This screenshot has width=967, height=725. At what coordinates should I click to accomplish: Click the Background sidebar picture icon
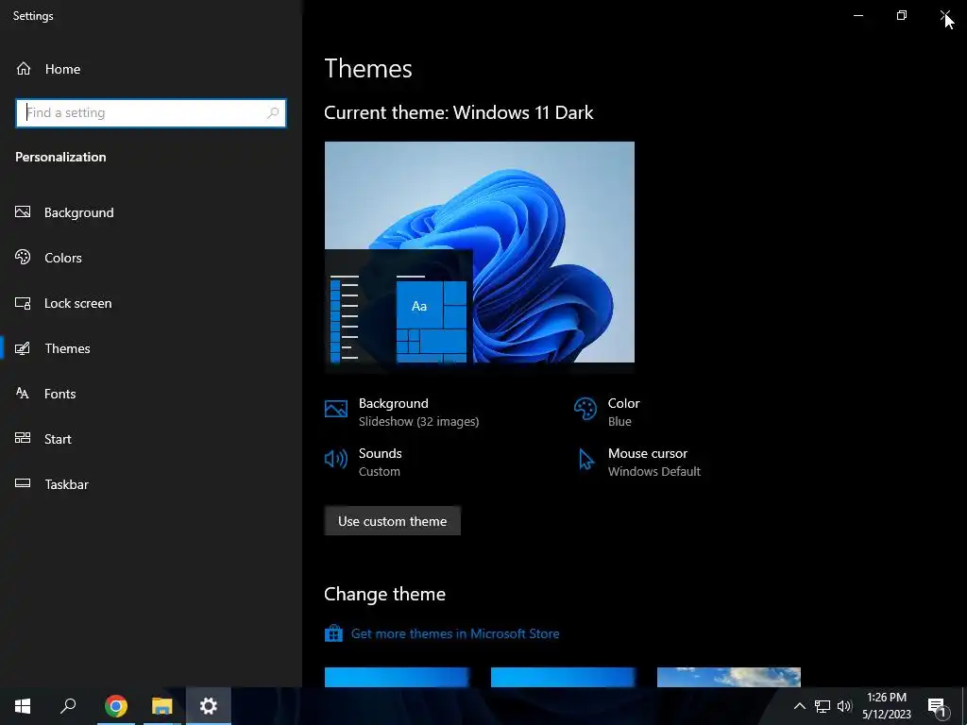pyautogui.click(x=23, y=212)
